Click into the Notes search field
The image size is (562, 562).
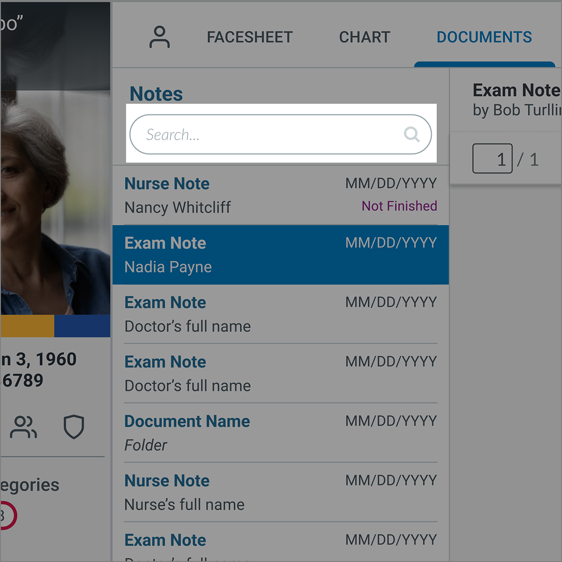pos(272,134)
